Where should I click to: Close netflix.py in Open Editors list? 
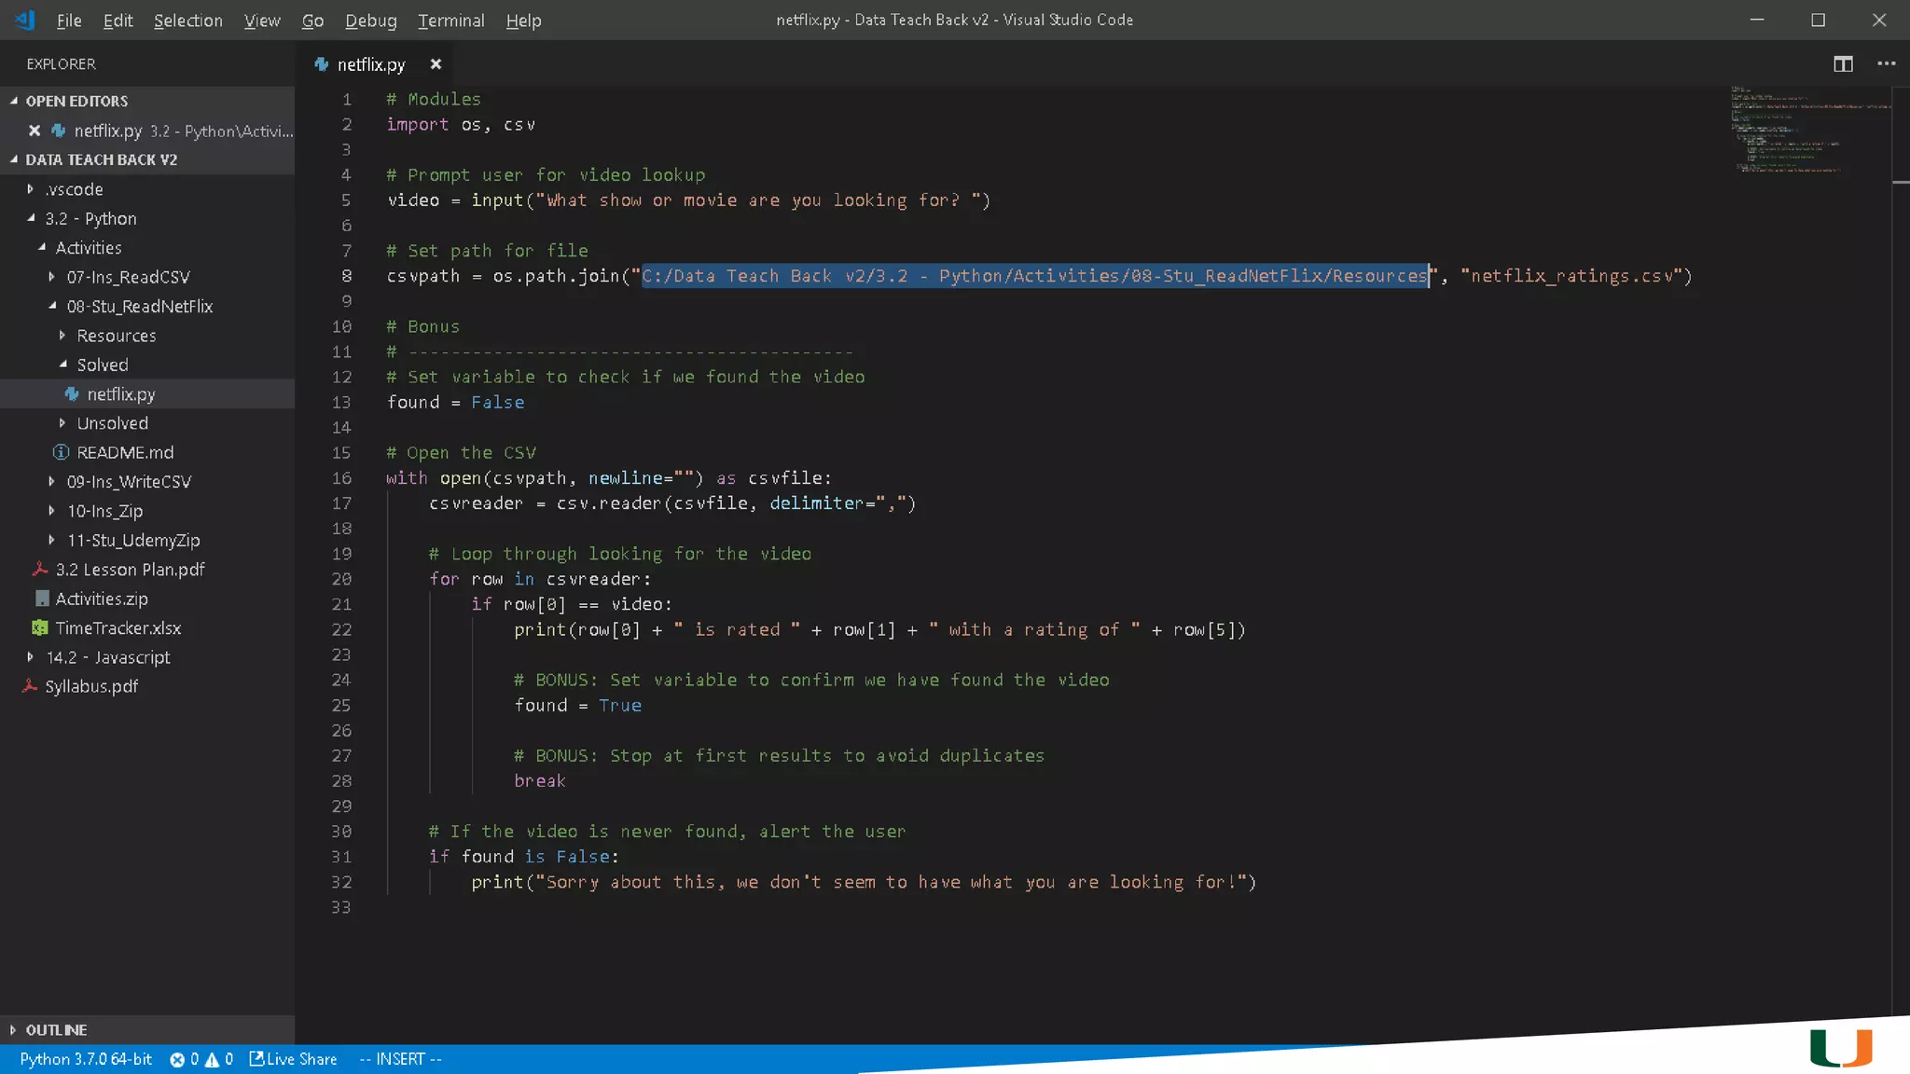(x=35, y=131)
